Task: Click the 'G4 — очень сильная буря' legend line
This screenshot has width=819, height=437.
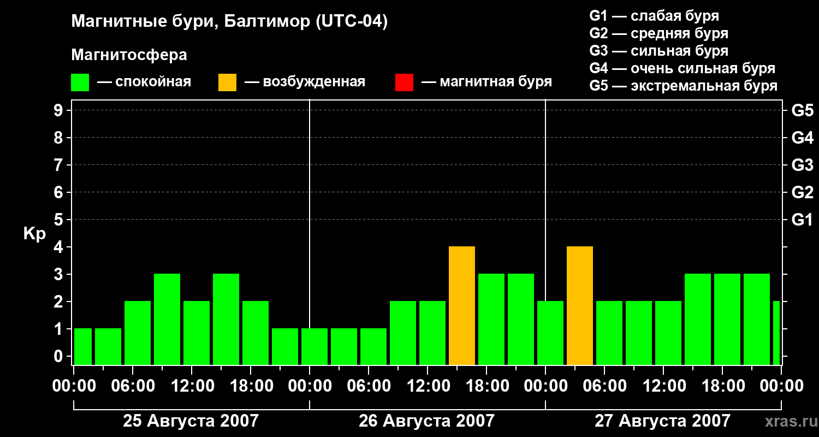Action: click(682, 68)
